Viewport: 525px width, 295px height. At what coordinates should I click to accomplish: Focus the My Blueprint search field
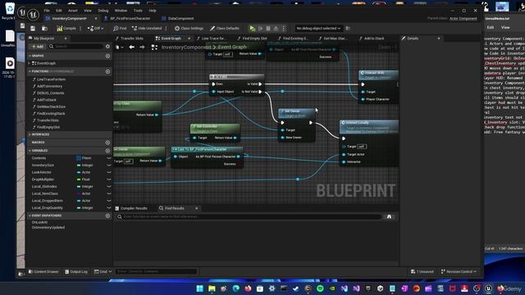point(75,47)
